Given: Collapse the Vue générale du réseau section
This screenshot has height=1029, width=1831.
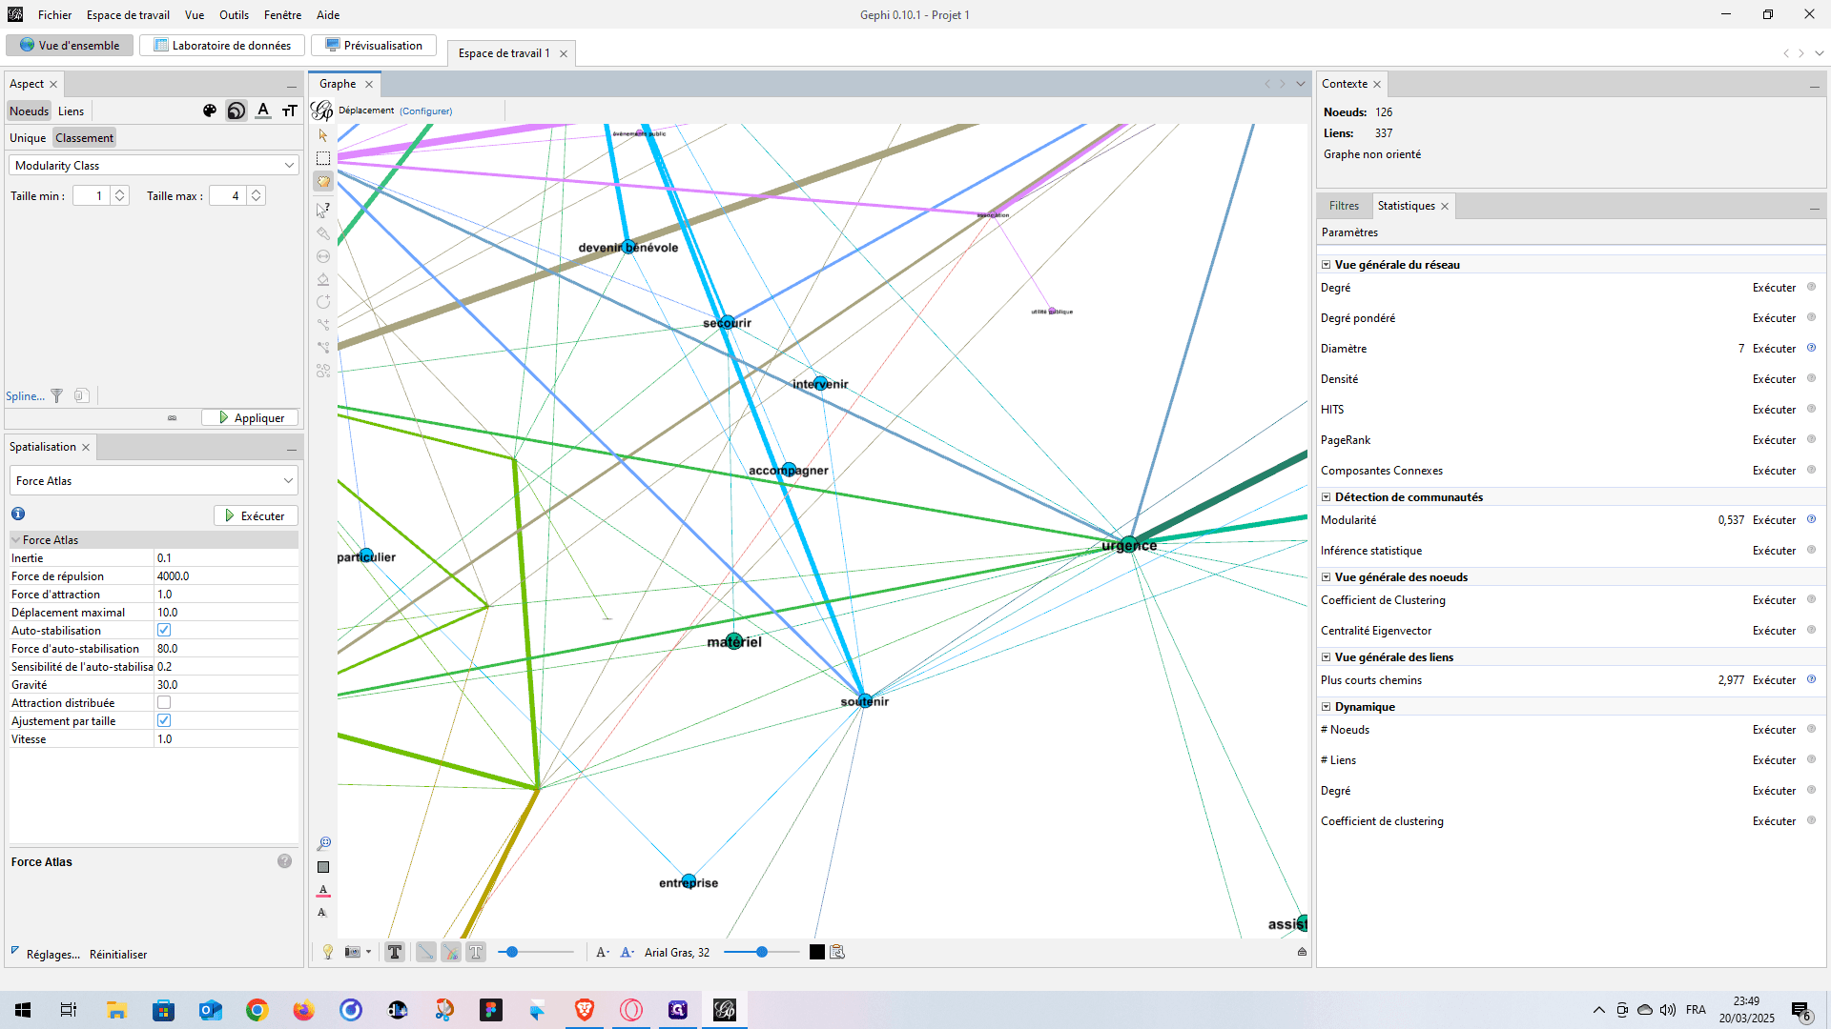Looking at the screenshot, I should tap(1326, 265).
